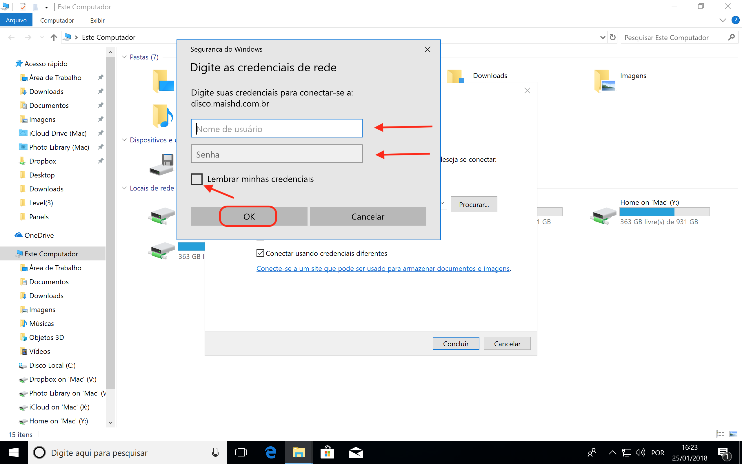Open Microsoft Edge from the taskbar

click(270, 452)
